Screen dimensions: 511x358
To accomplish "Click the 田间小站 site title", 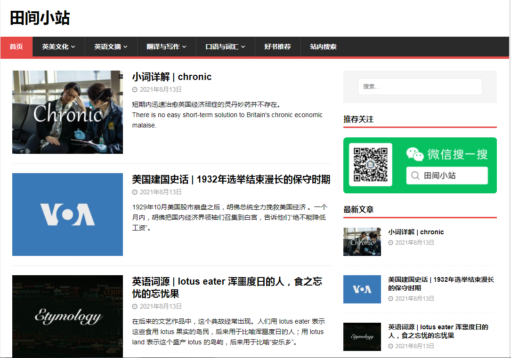I will pos(40,18).
